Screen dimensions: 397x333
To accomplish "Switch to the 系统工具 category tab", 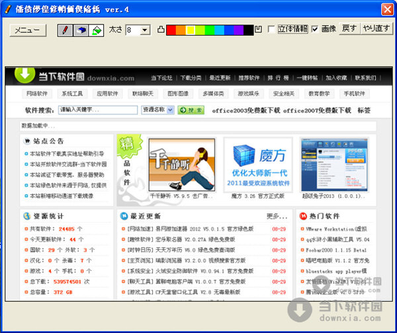I will pos(72,94).
